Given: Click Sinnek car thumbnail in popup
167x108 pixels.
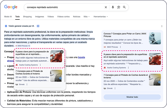Looking at the screenshot, I should pyautogui.click(x=56, y=76).
